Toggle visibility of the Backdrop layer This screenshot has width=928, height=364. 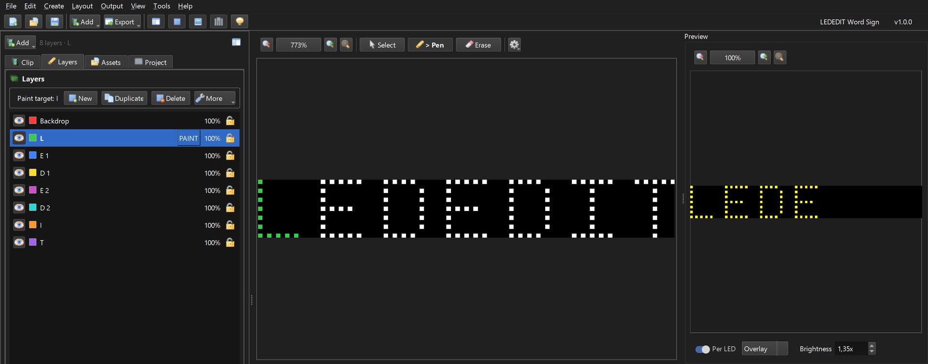pos(19,121)
